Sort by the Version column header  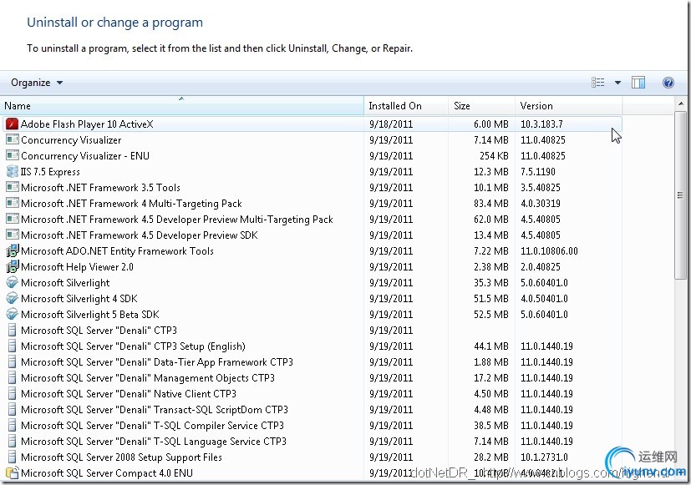(x=568, y=106)
